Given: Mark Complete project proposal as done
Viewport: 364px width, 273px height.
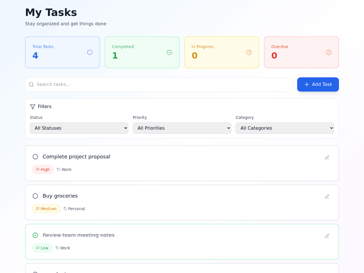Looking at the screenshot, I should 35,157.
